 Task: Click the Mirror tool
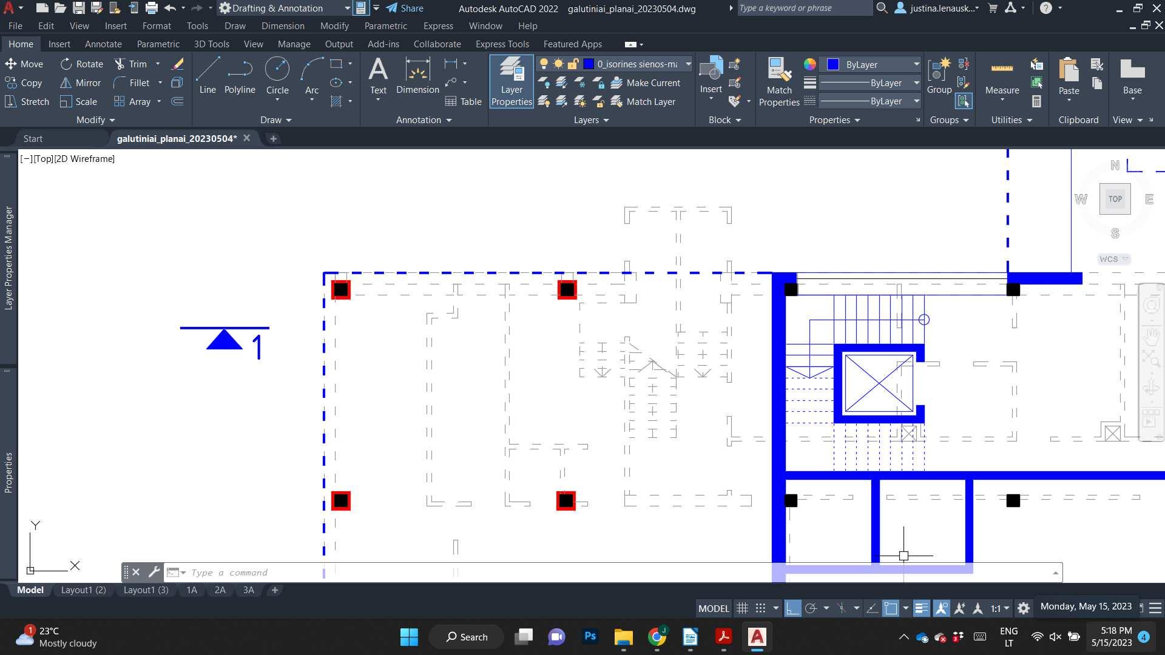[81, 83]
